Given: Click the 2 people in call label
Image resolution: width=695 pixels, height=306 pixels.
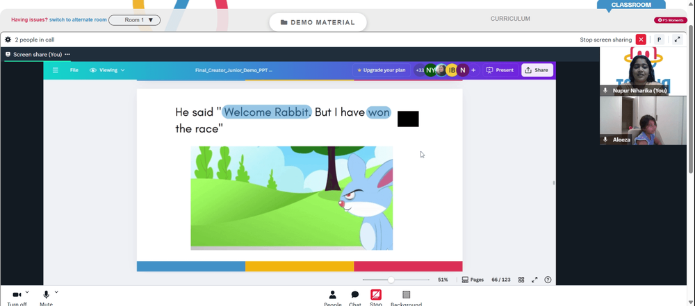Looking at the screenshot, I should tap(35, 40).
